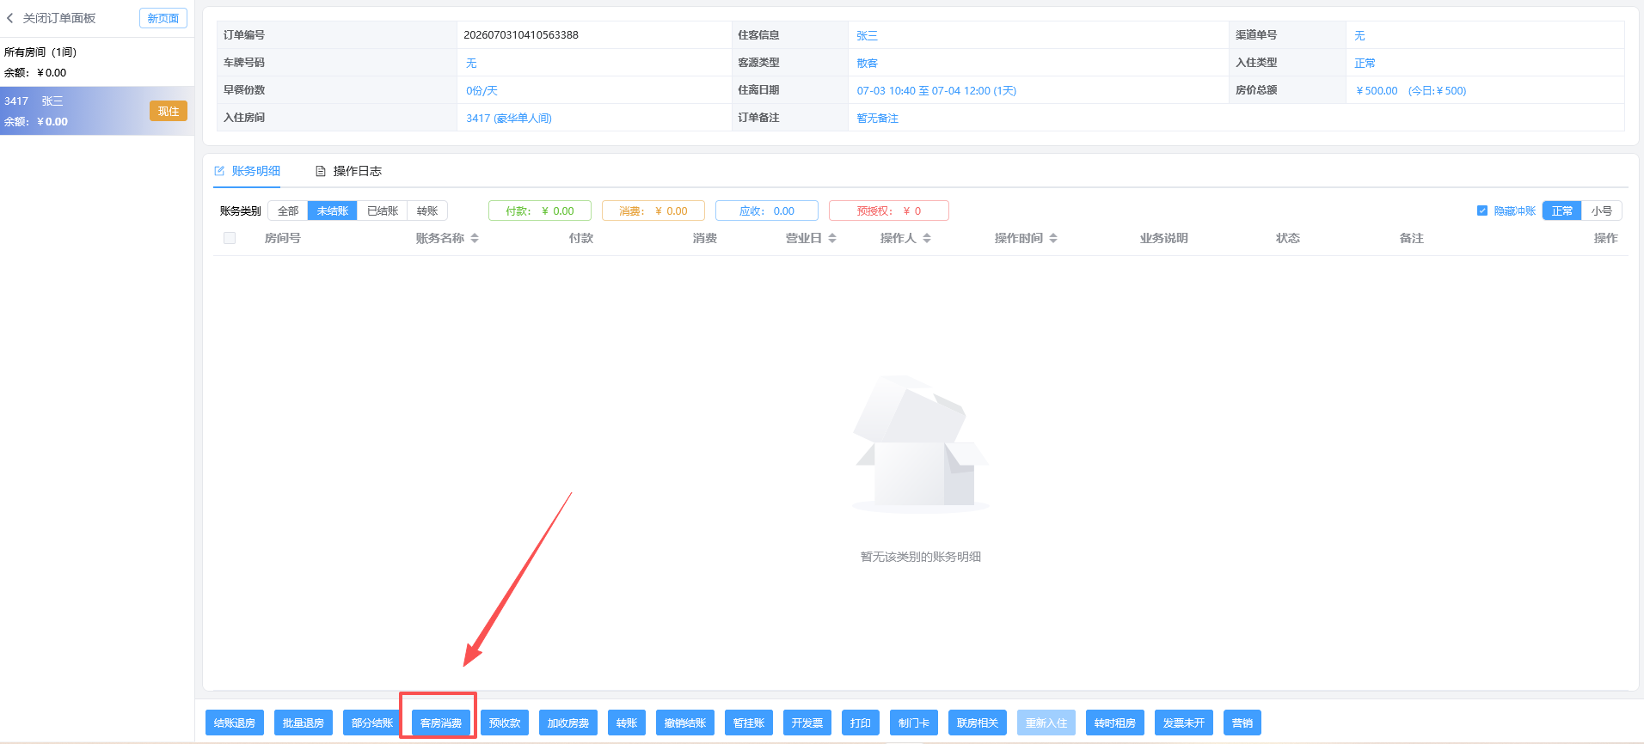This screenshot has width=1644, height=744.
Task: Select the 转账 account category filter
Action: (x=427, y=210)
